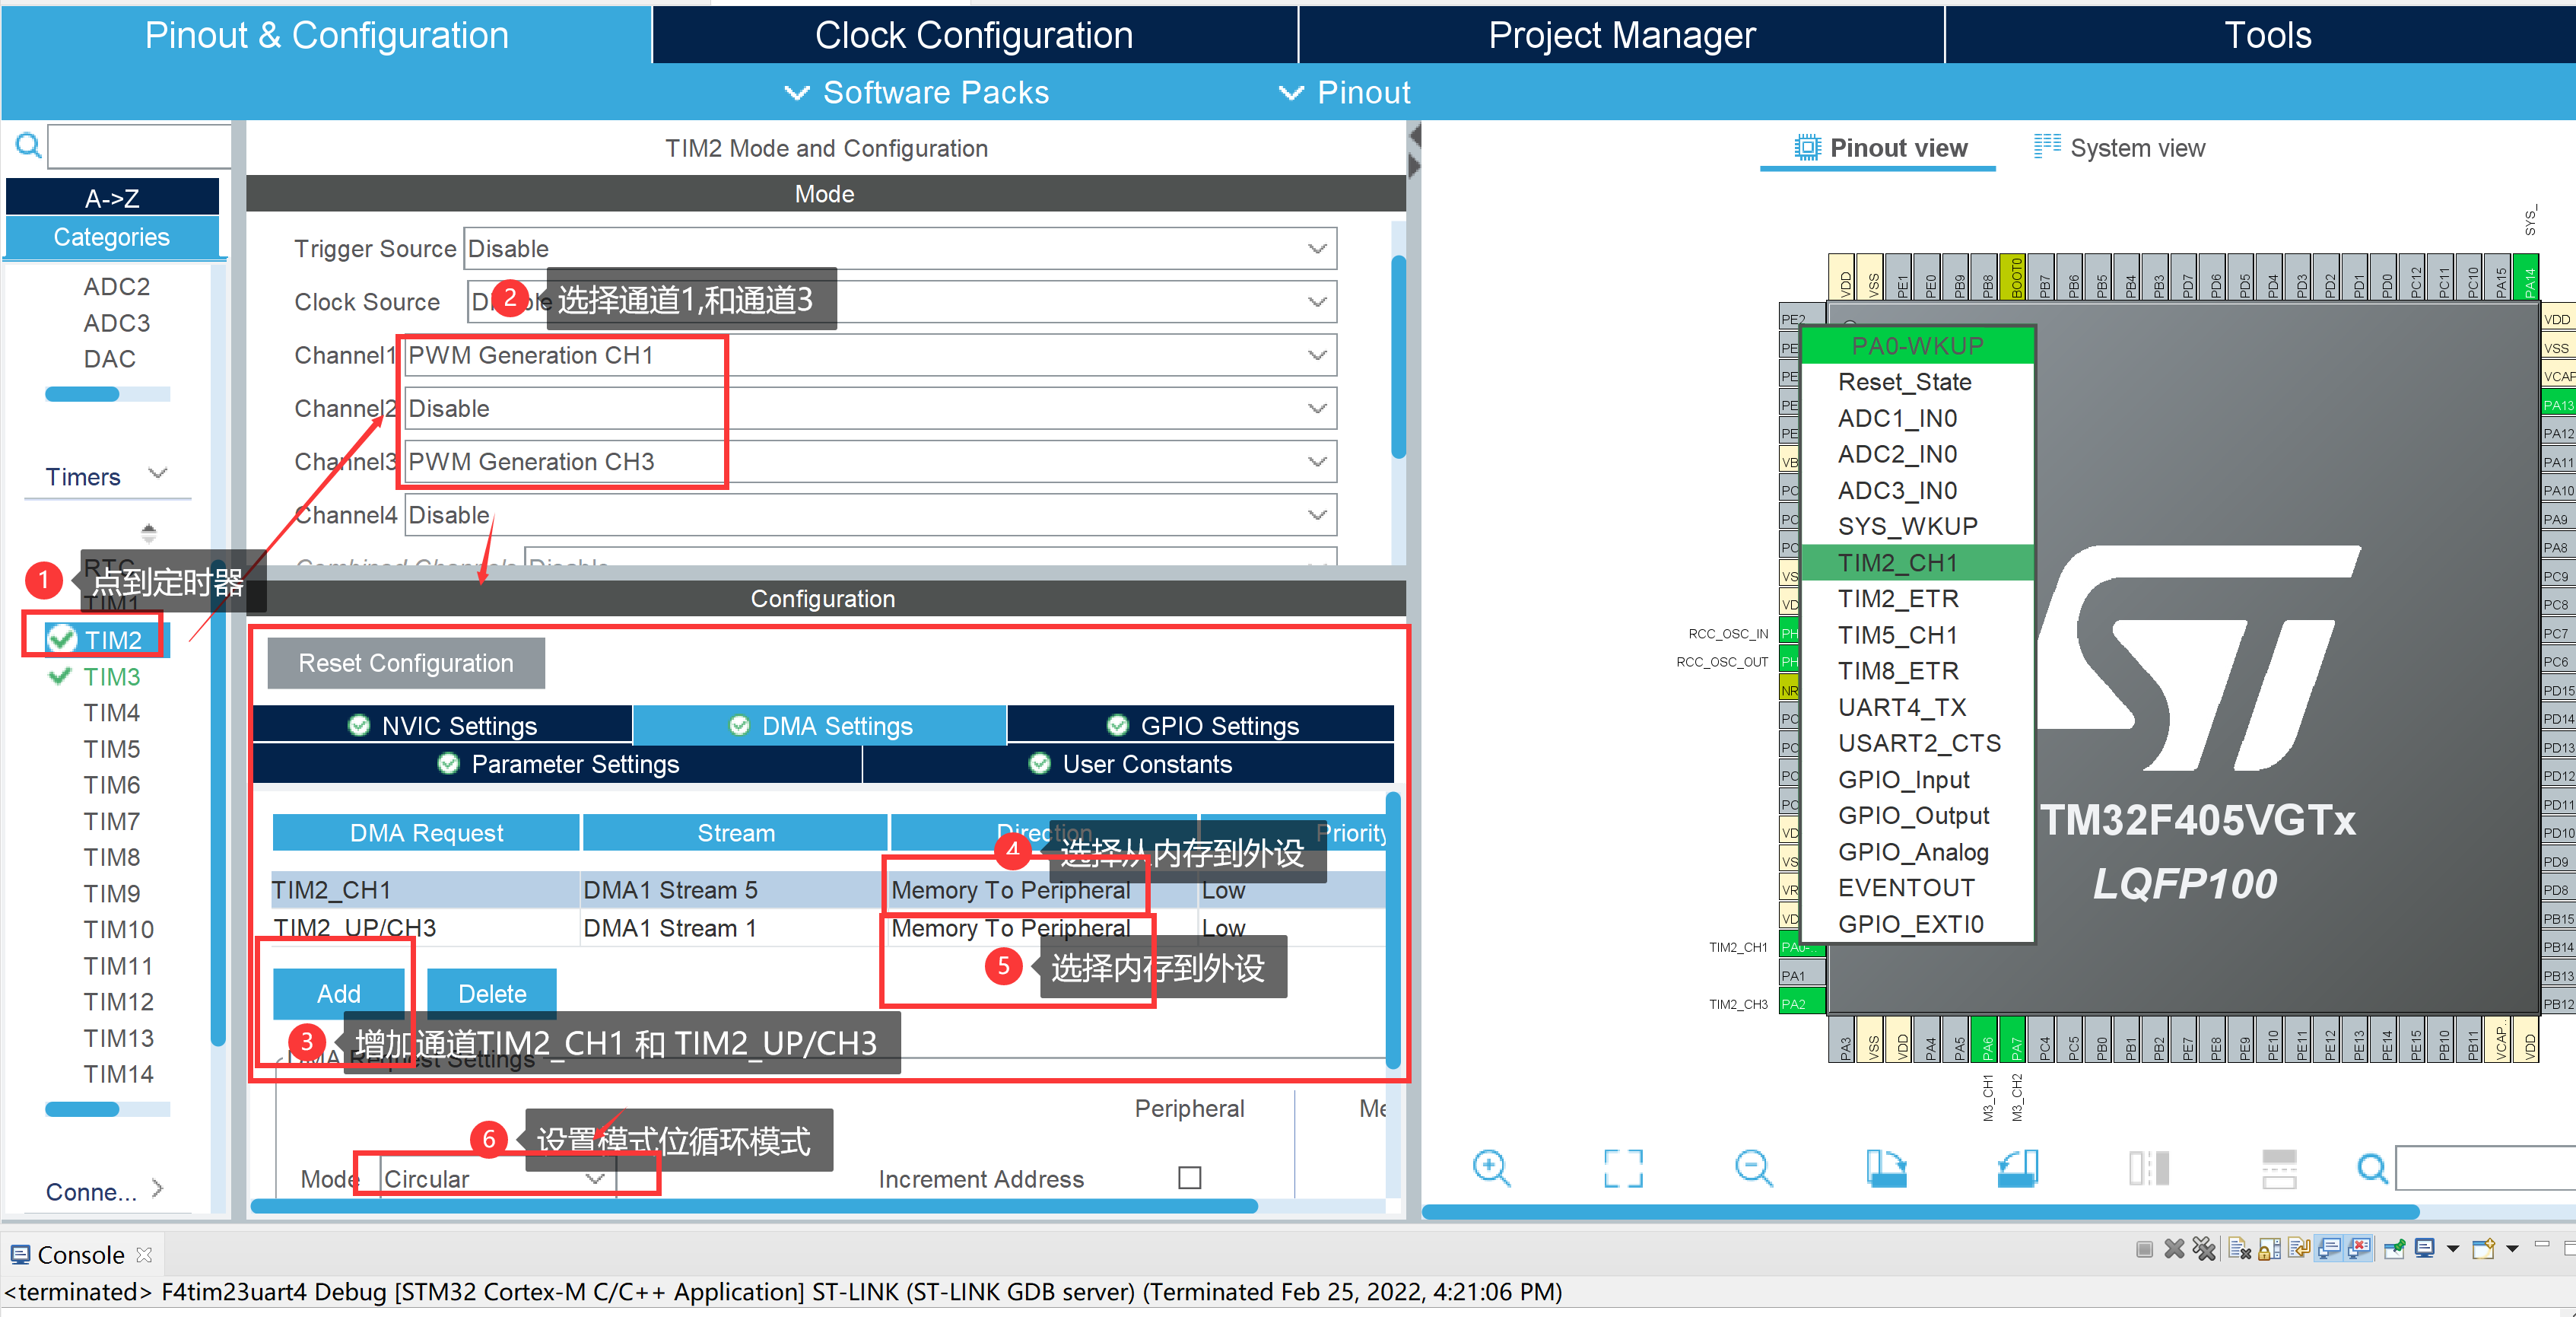Rotate the chip view counter-clockwise
2576x1317 pixels.
(2016, 1168)
